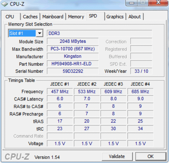The image size is (169, 163).
Task: Click the CPU-Z app icon in title bar
Action: tap(5, 4)
